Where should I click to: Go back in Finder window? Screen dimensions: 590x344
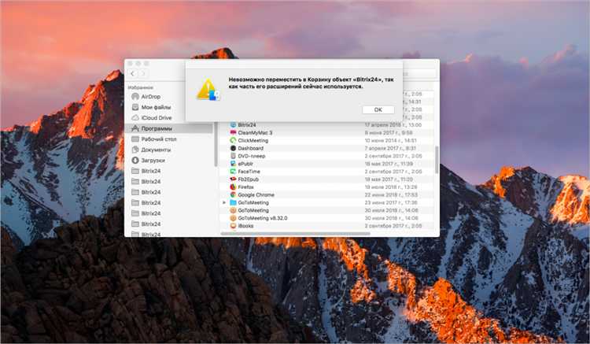[132, 73]
